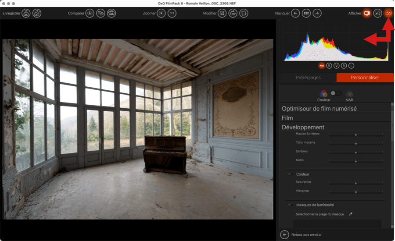
Task: Go to the next image arrow
Action: coord(317,13)
